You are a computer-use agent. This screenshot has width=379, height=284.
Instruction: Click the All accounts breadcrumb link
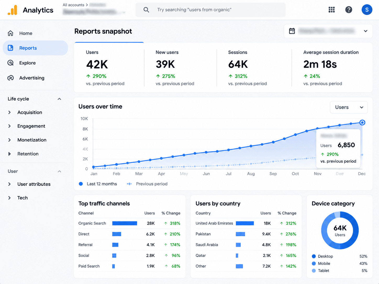pyautogui.click(x=73, y=5)
